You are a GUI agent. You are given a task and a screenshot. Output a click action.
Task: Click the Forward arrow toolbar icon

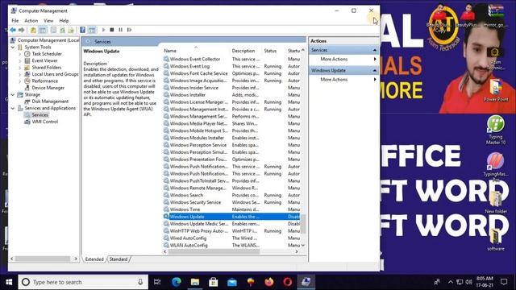pos(22,30)
